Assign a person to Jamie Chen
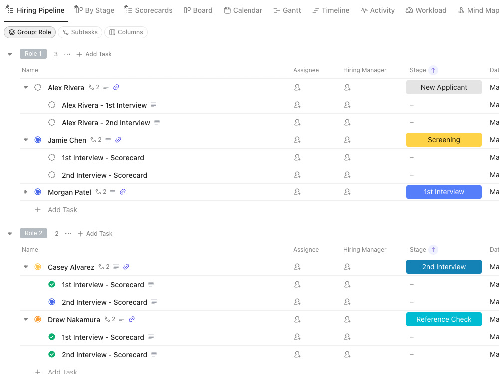499x374 pixels. (297, 140)
